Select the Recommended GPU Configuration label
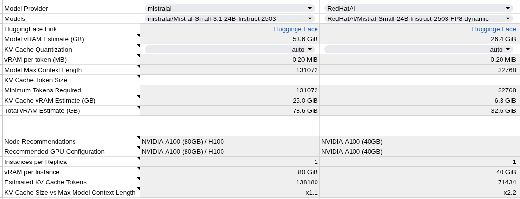Image resolution: width=520 pixels, height=199 pixels. pyautogui.click(x=71, y=152)
